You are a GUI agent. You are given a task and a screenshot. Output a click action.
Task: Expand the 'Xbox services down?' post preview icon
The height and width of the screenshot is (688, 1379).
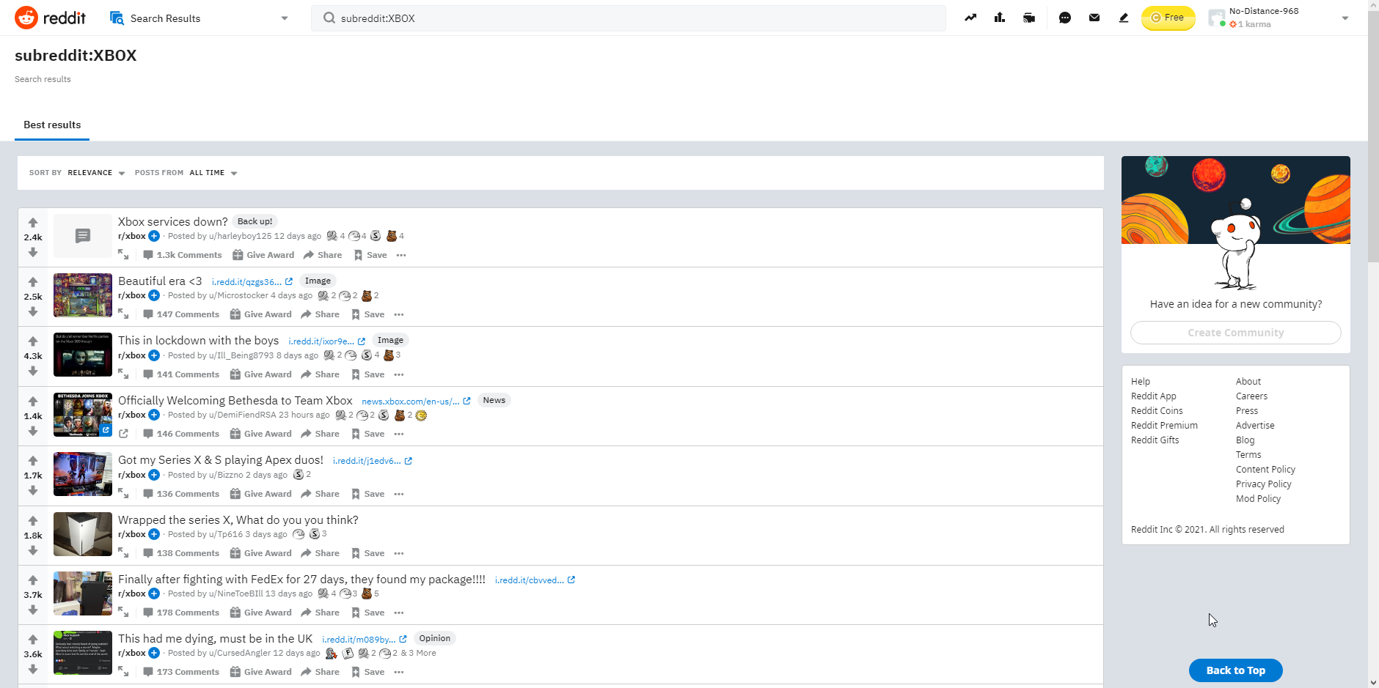123,254
